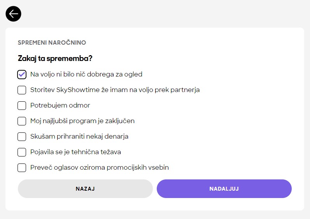Click the 'Pojavila se je tehnična težava' text
Image resolution: width=310 pixels, height=219 pixels.
point(75,152)
